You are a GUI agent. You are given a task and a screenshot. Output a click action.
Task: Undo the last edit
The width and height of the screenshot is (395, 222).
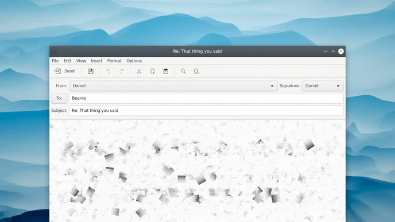pos(109,72)
